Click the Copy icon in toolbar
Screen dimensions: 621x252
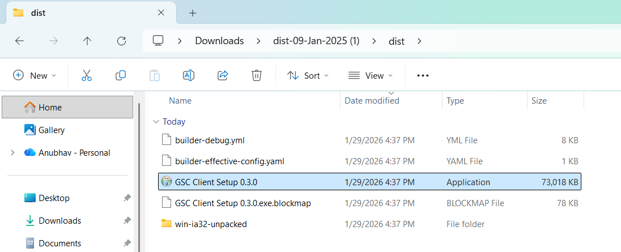pos(121,75)
